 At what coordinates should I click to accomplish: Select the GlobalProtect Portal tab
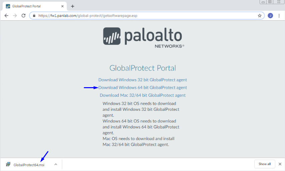tap(34, 6)
